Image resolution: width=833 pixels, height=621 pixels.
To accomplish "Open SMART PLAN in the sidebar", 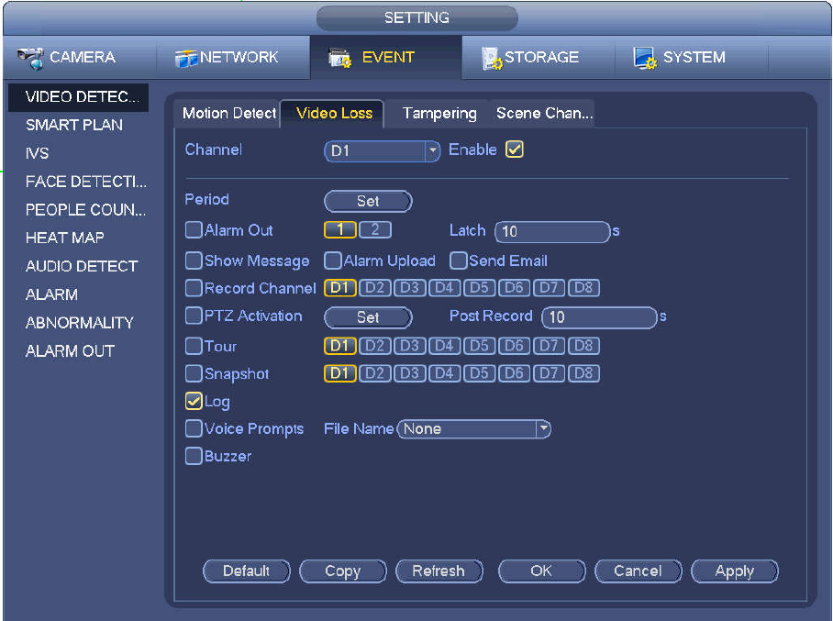I will coord(73,125).
